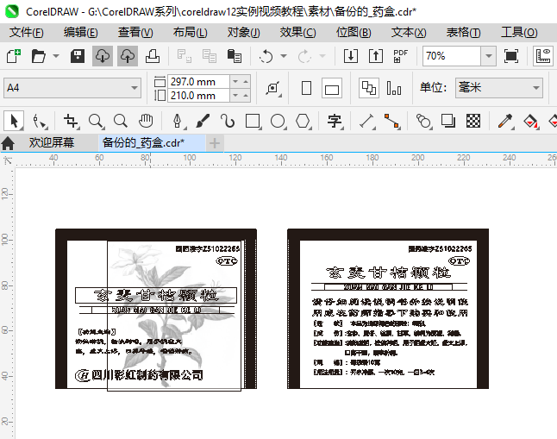Expand the Redo history dropdown arrow
This screenshot has width=557, height=439.
(322, 56)
